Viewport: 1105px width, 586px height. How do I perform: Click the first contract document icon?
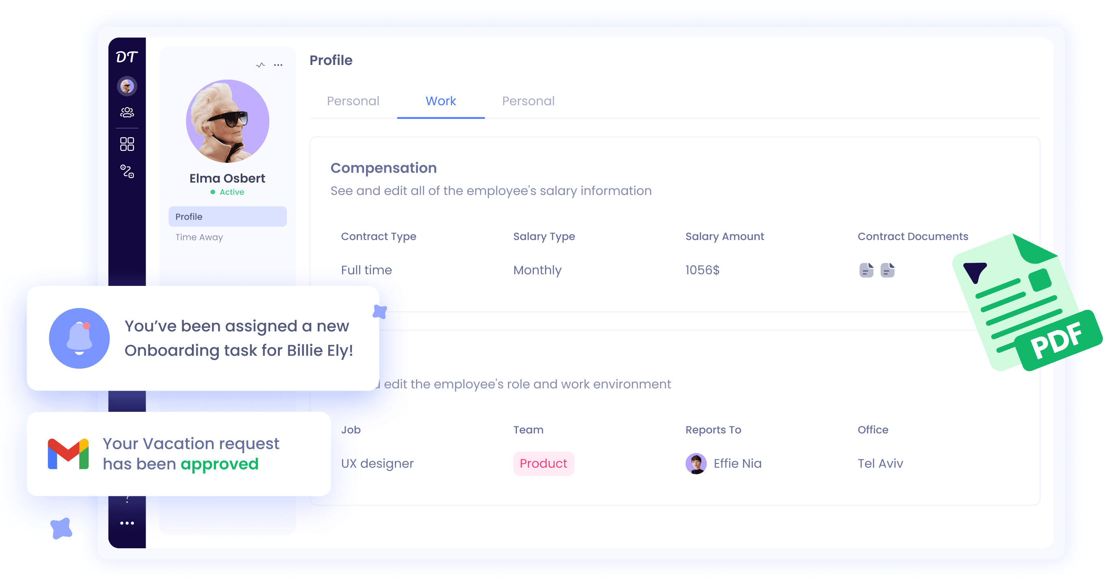tap(865, 271)
